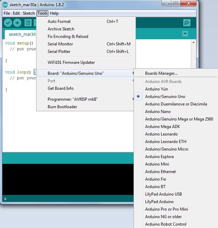218x228 pixels.
Task: Select Arduino Robot Control board
Action: point(176,224)
